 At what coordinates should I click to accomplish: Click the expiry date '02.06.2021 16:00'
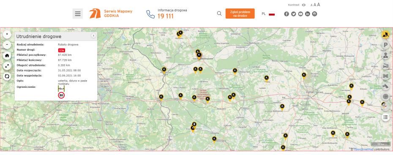coord(69,75)
